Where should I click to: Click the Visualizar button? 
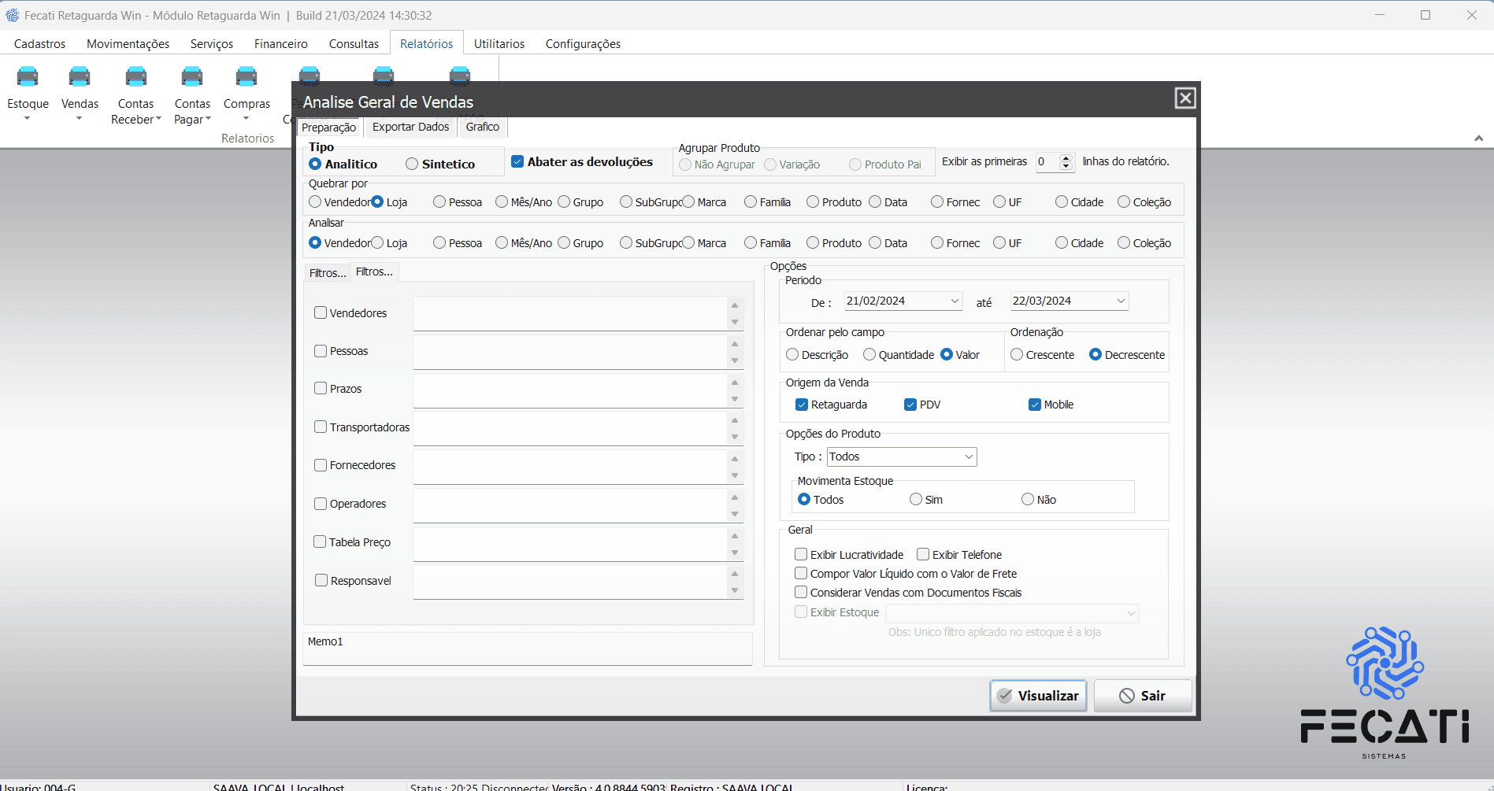(1038, 696)
